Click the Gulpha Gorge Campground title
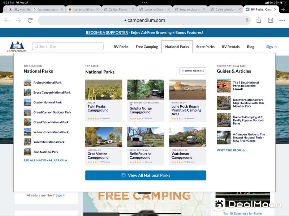Screen dimensions: 289x216 pyautogui.click(x=141, y=110)
